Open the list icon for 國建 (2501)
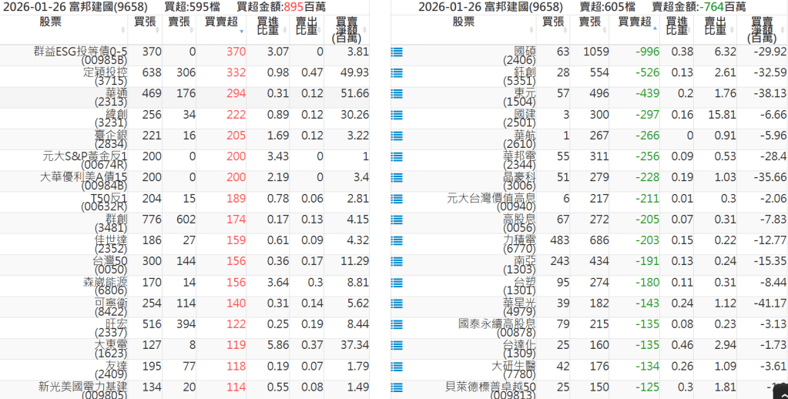Screen dimensions: 788x399 point(397,116)
